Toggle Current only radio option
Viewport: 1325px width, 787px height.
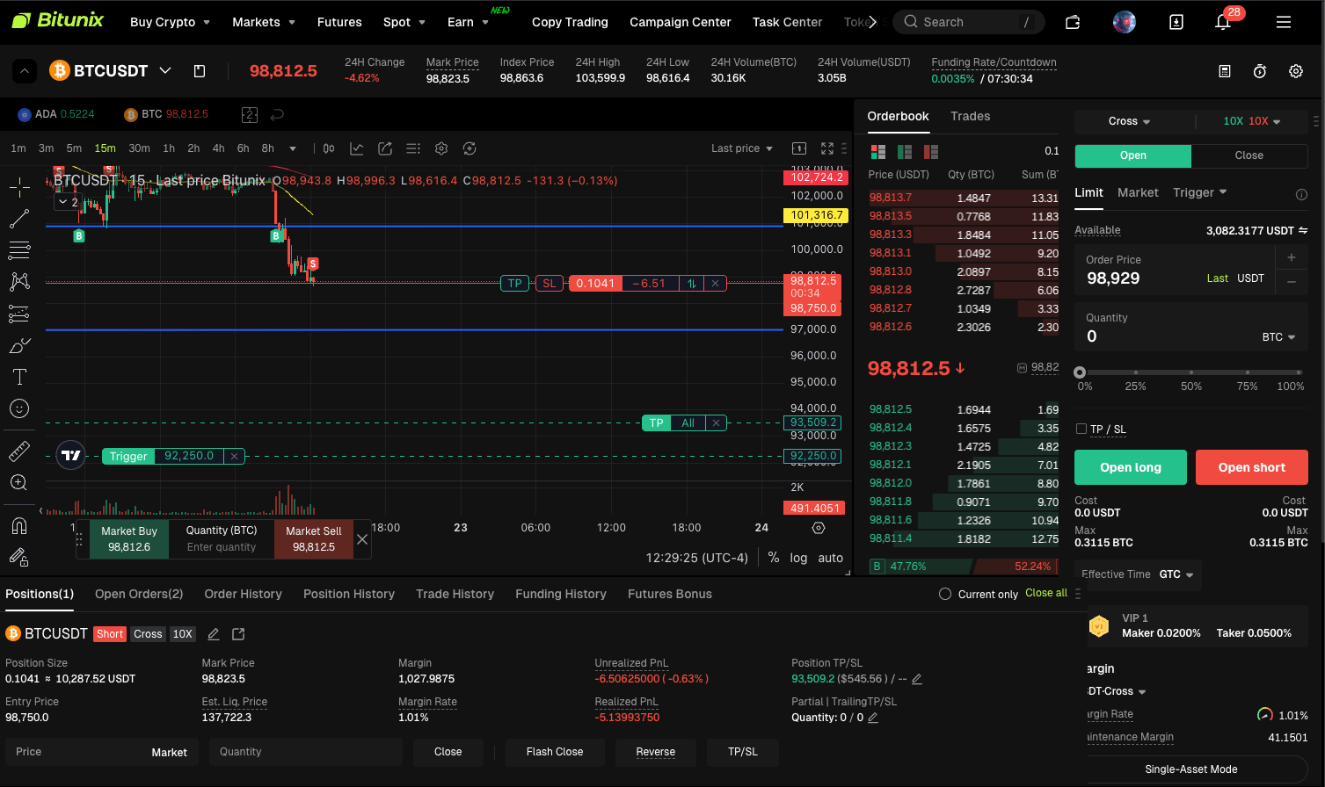(945, 594)
